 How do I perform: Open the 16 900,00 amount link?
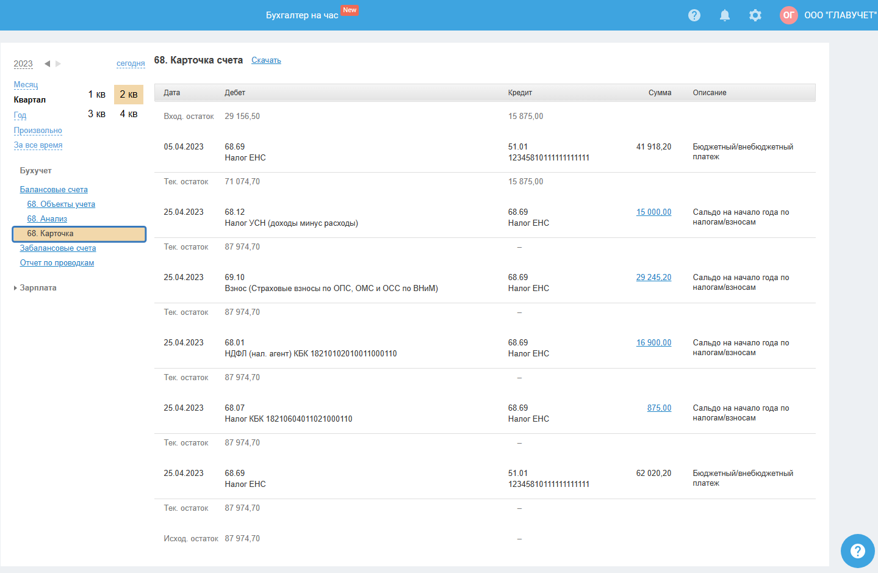pyautogui.click(x=653, y=343)
